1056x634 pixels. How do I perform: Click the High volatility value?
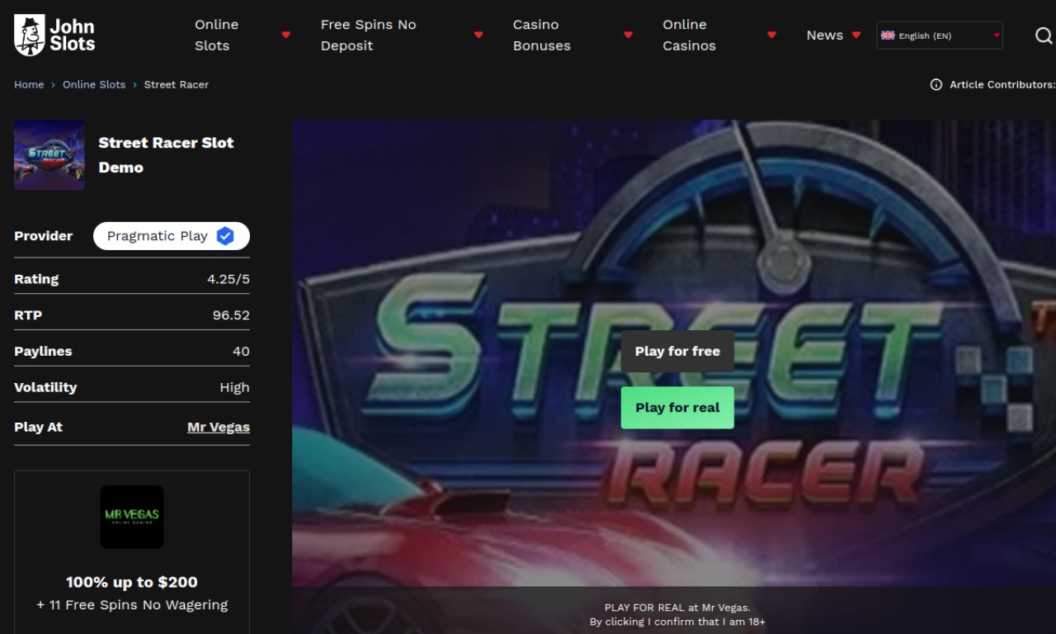click(234, 387)
